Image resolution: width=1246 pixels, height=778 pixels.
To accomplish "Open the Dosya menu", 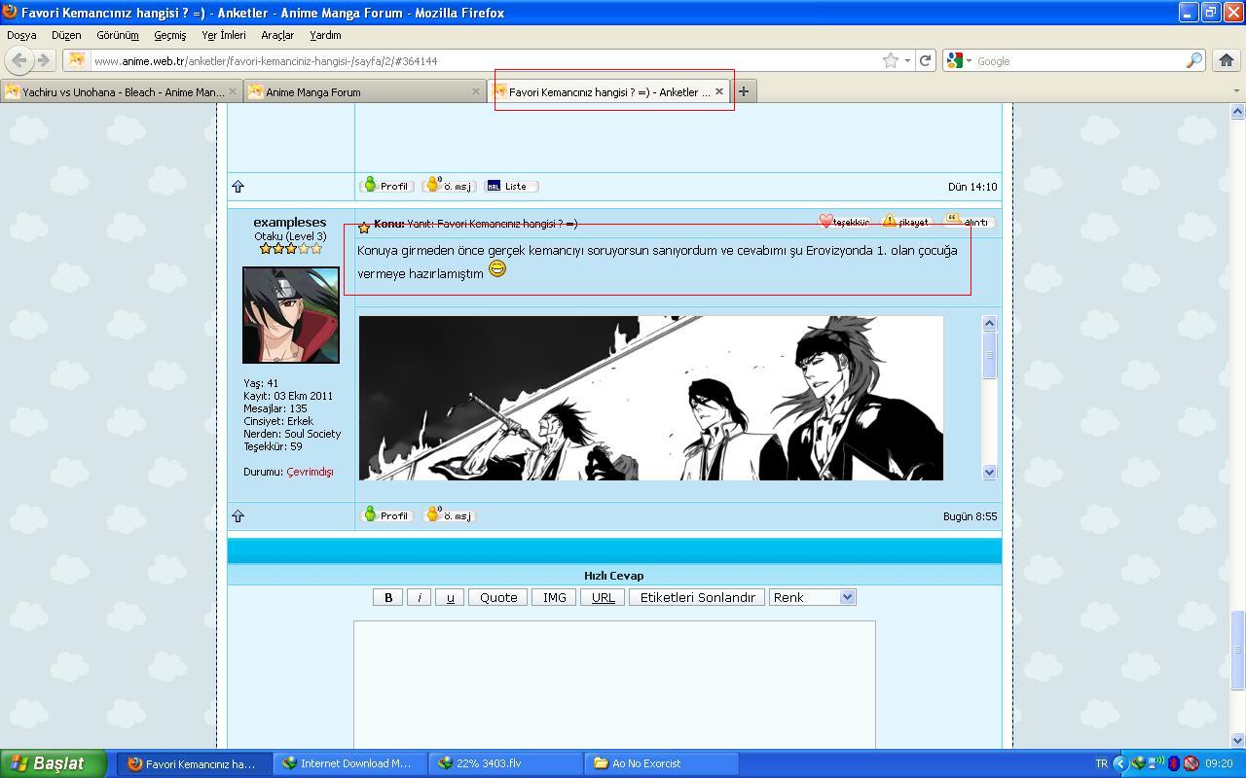I will 21,35.
